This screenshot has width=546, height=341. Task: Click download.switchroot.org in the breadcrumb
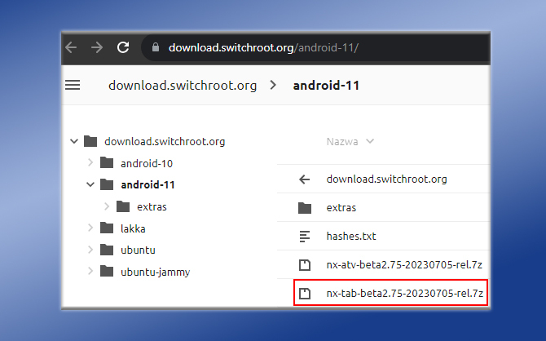pyautogui.click(x=183, y=86)
